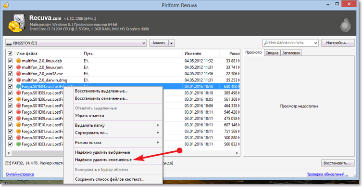Screen dimensions: 362x187
Task: Uncheck multifon_2.0_linux.rpm checkbox
Action: click(10, 67)
